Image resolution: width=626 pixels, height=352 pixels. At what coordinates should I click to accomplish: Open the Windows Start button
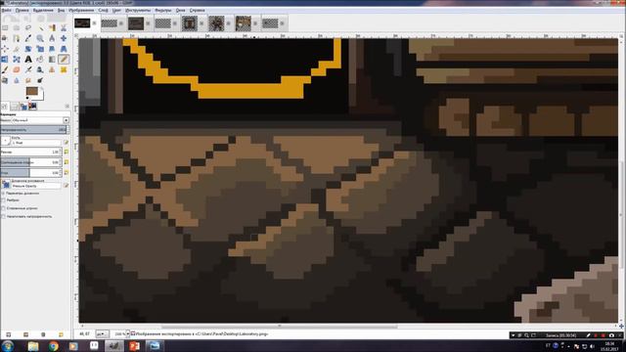(x=8, y=345)
